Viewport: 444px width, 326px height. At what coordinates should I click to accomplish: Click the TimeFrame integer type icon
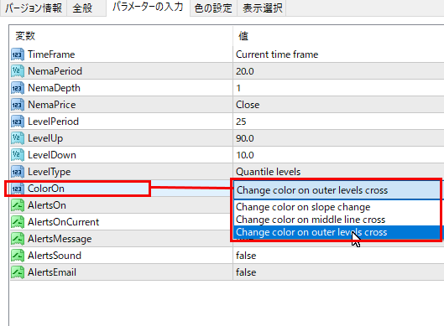click(18, 54)
